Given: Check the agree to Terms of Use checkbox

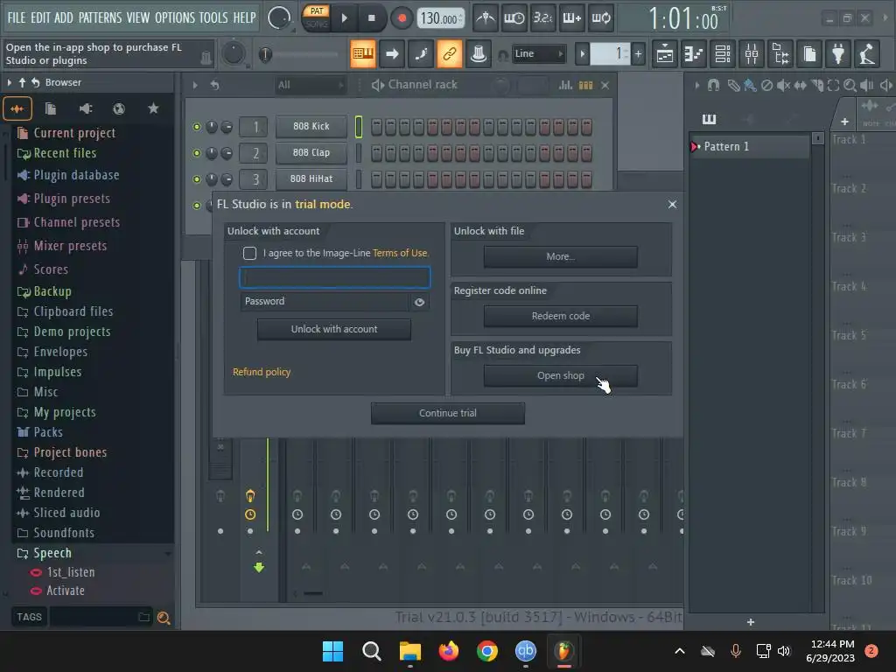Looking at the screenshot, I should tap(249, 253).
